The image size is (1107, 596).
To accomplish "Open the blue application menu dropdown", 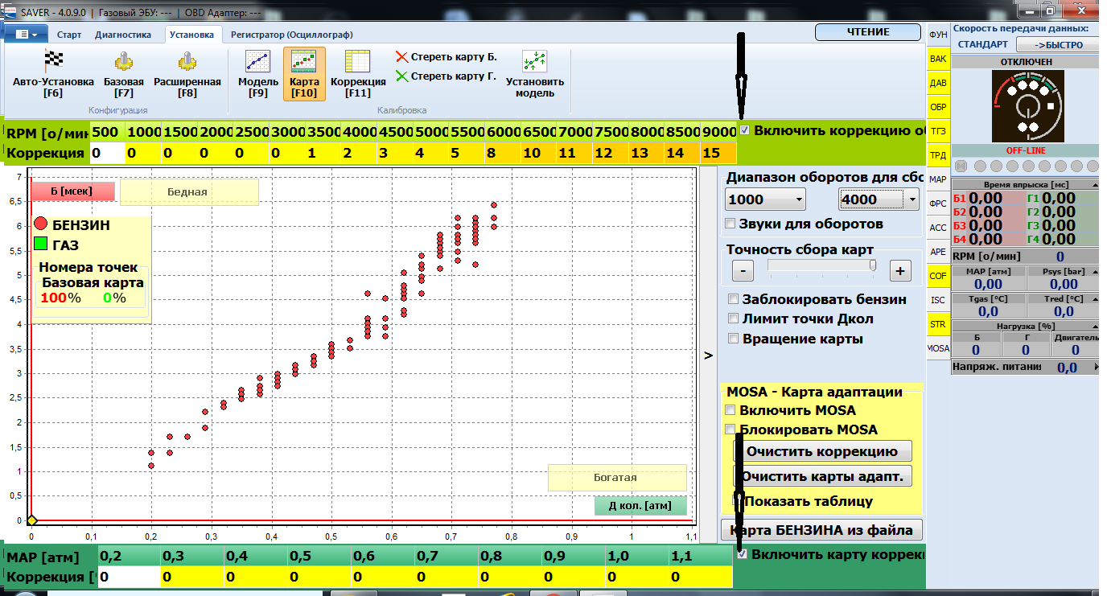I will (27, 35).
